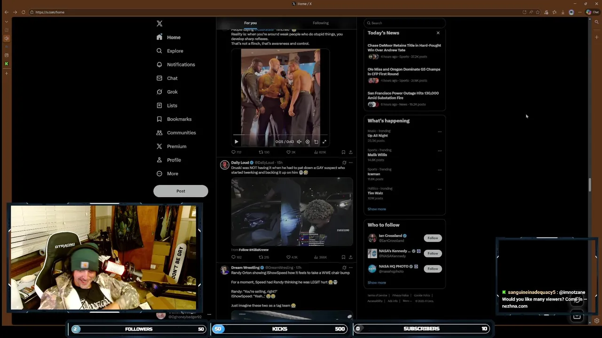Repost the post with 130 reposts
The image size is (602, 338).
point(264,152)
